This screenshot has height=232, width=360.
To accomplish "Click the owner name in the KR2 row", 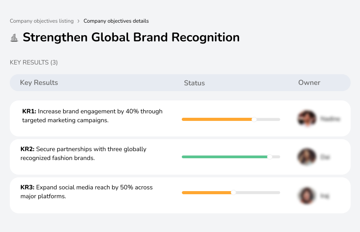I will 325,157.
